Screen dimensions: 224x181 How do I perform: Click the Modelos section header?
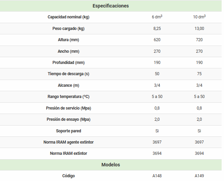(x=111, y=165)
